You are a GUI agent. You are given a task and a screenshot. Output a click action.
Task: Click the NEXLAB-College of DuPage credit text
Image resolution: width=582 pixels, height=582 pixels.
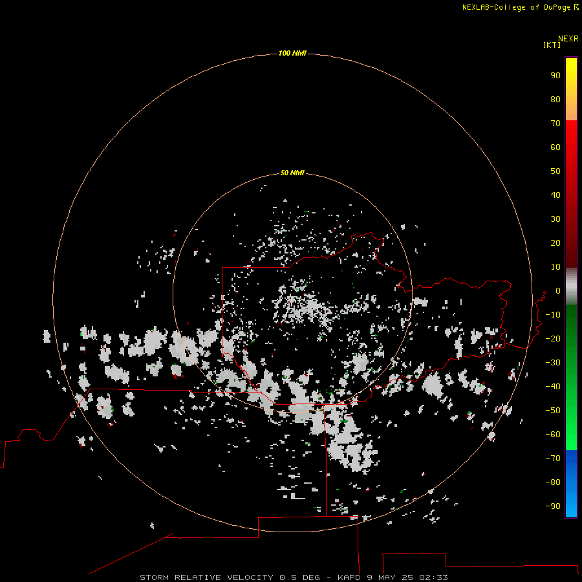click(x=516, y=7)
